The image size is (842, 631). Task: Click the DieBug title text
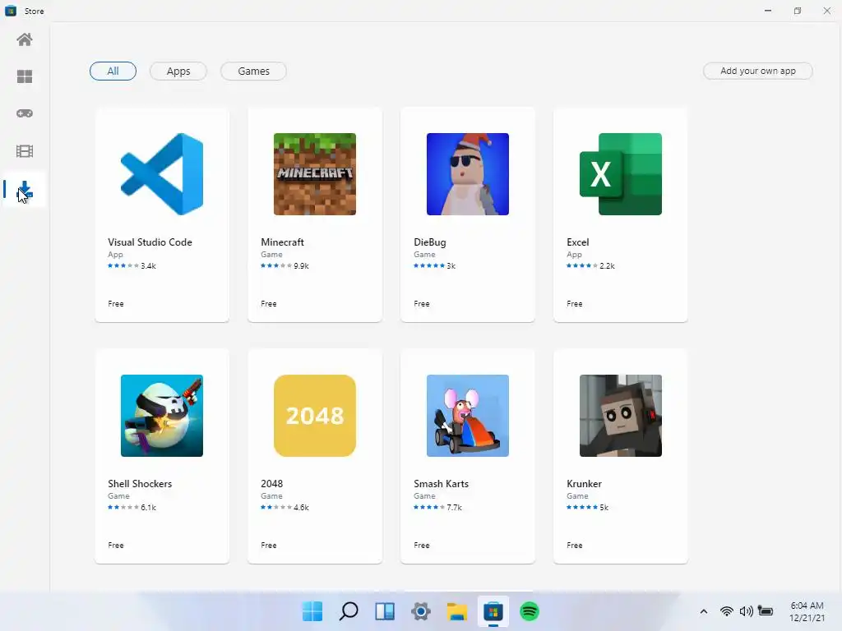pyautogui.click(x=429, y=242)
